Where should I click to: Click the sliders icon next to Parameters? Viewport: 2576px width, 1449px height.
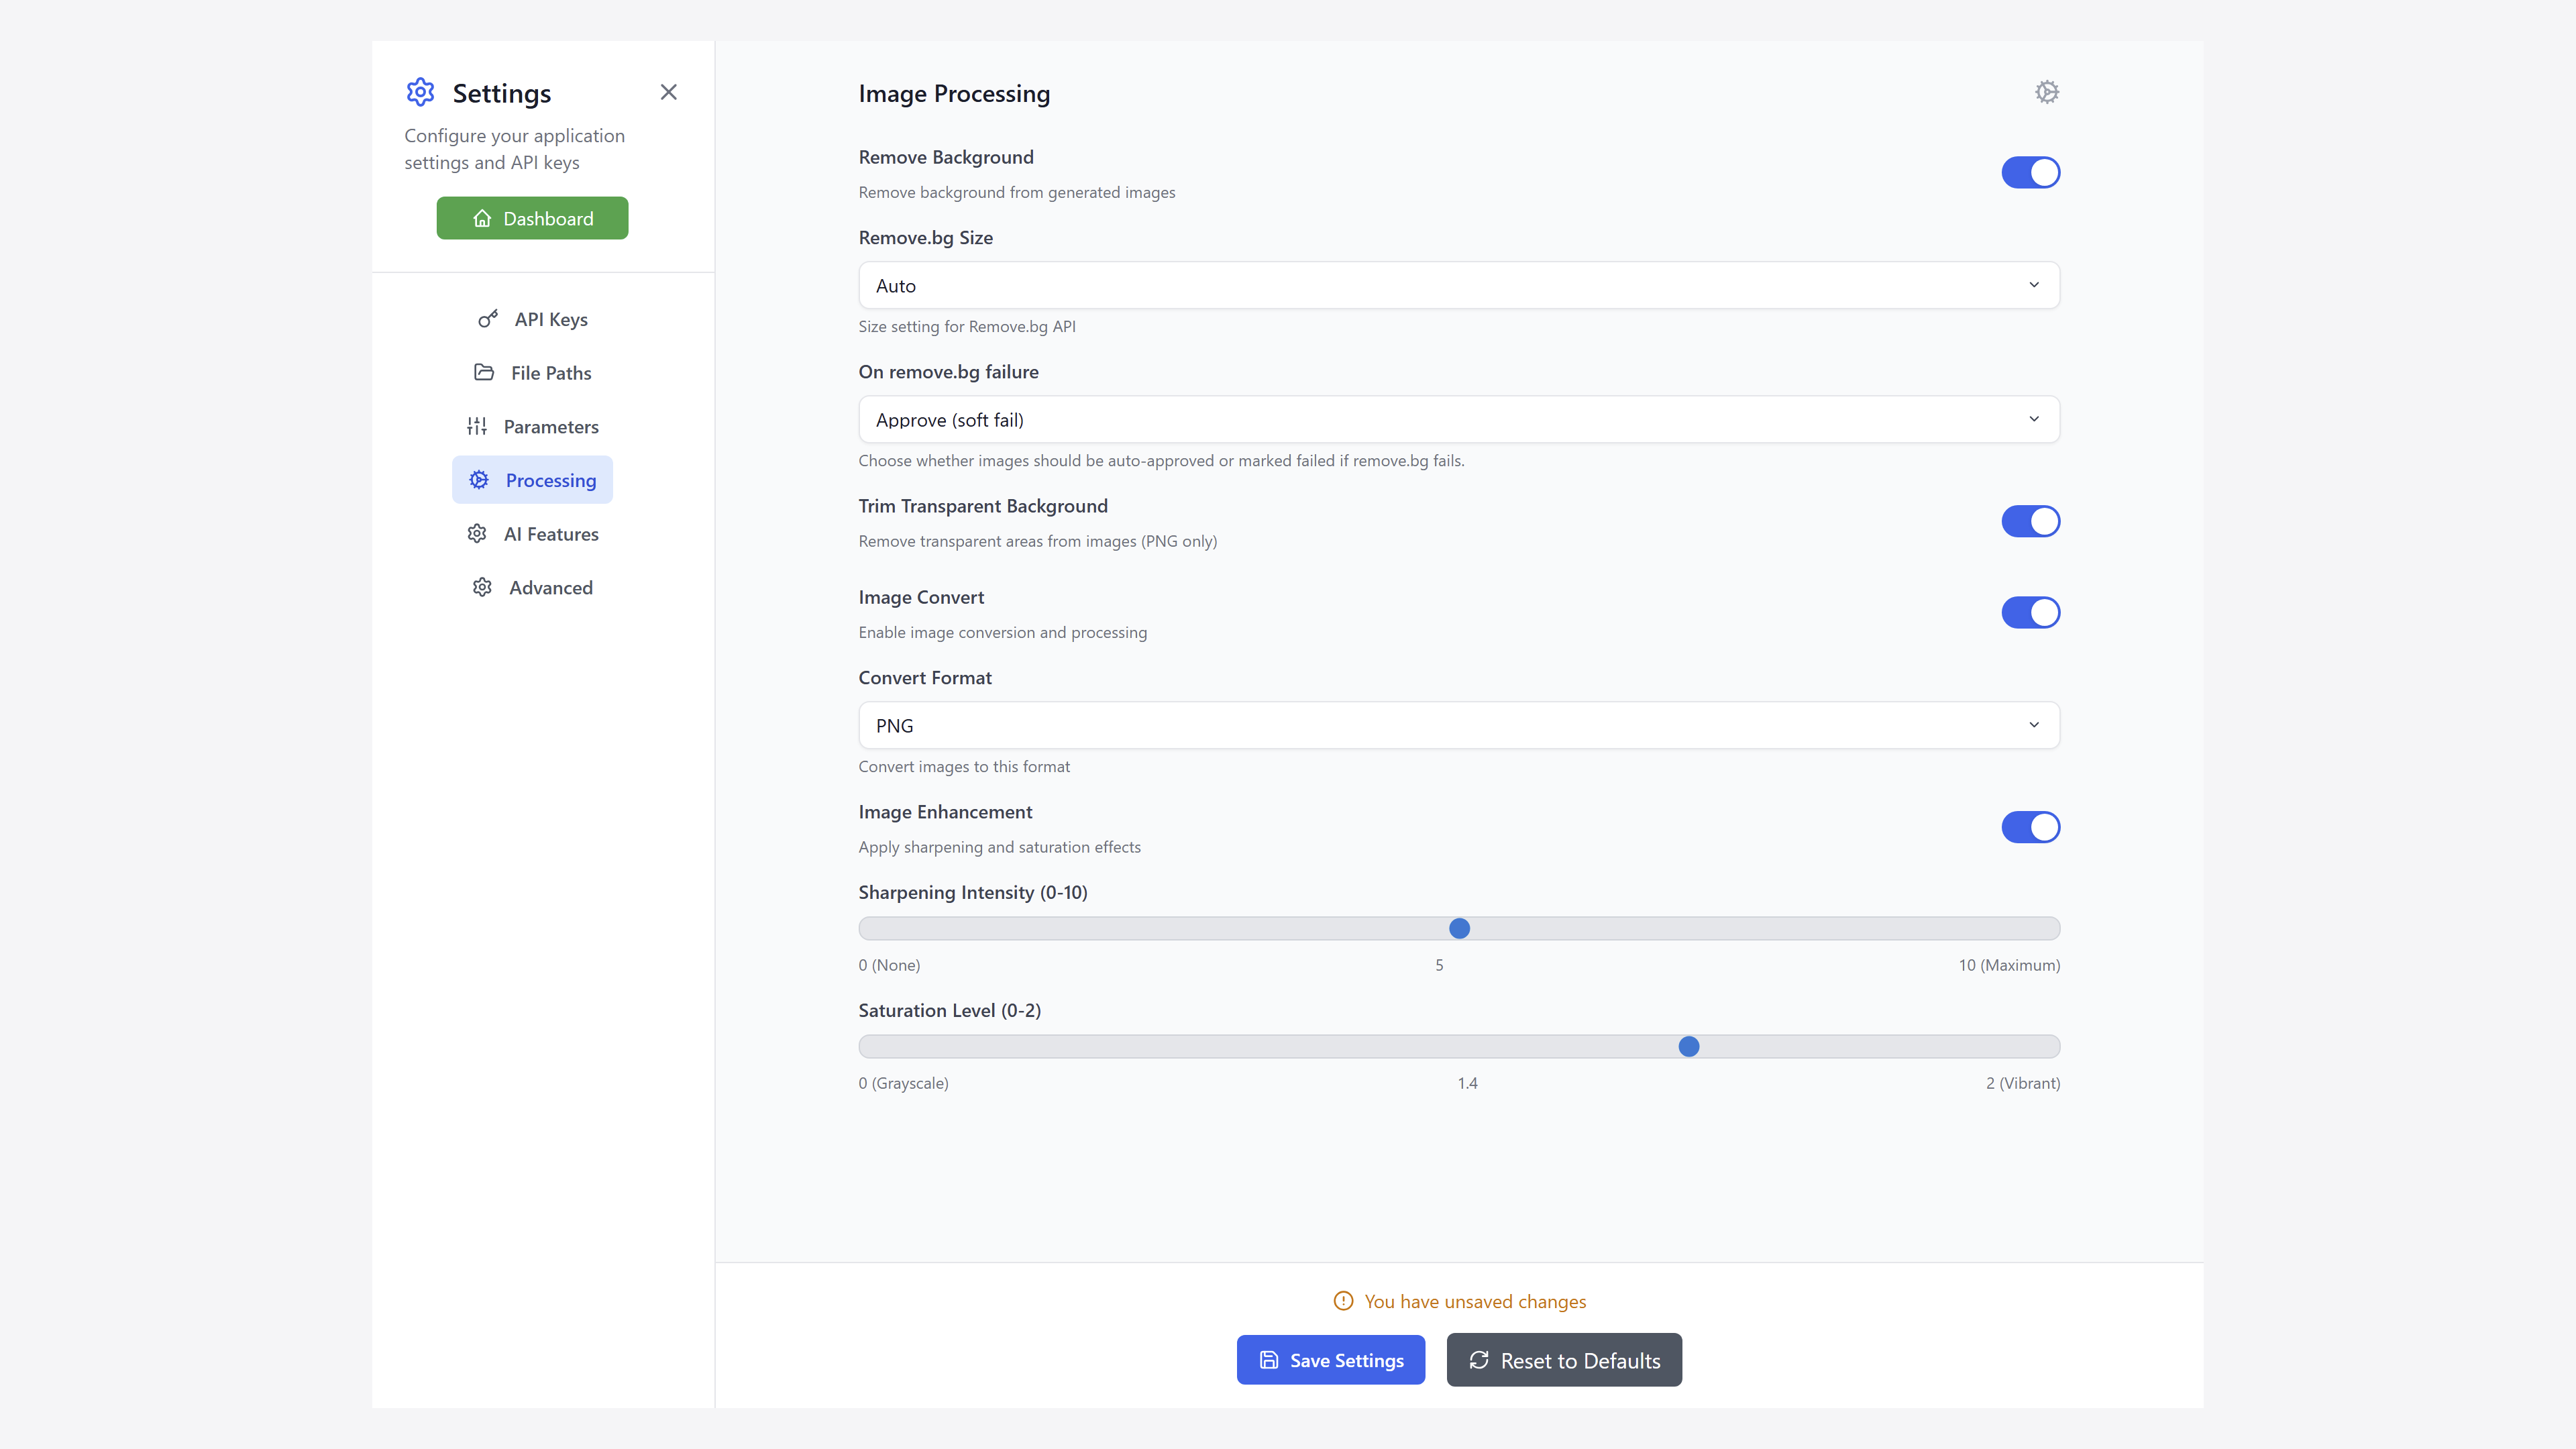(x=477, y=426)
